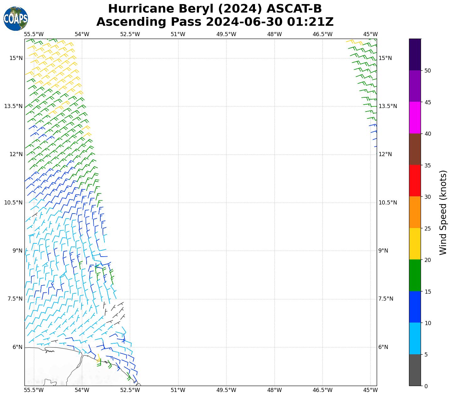Select the dark purple top colorbar segment
The width and height of the screenshot is (452, 397).
coord(415,55)
